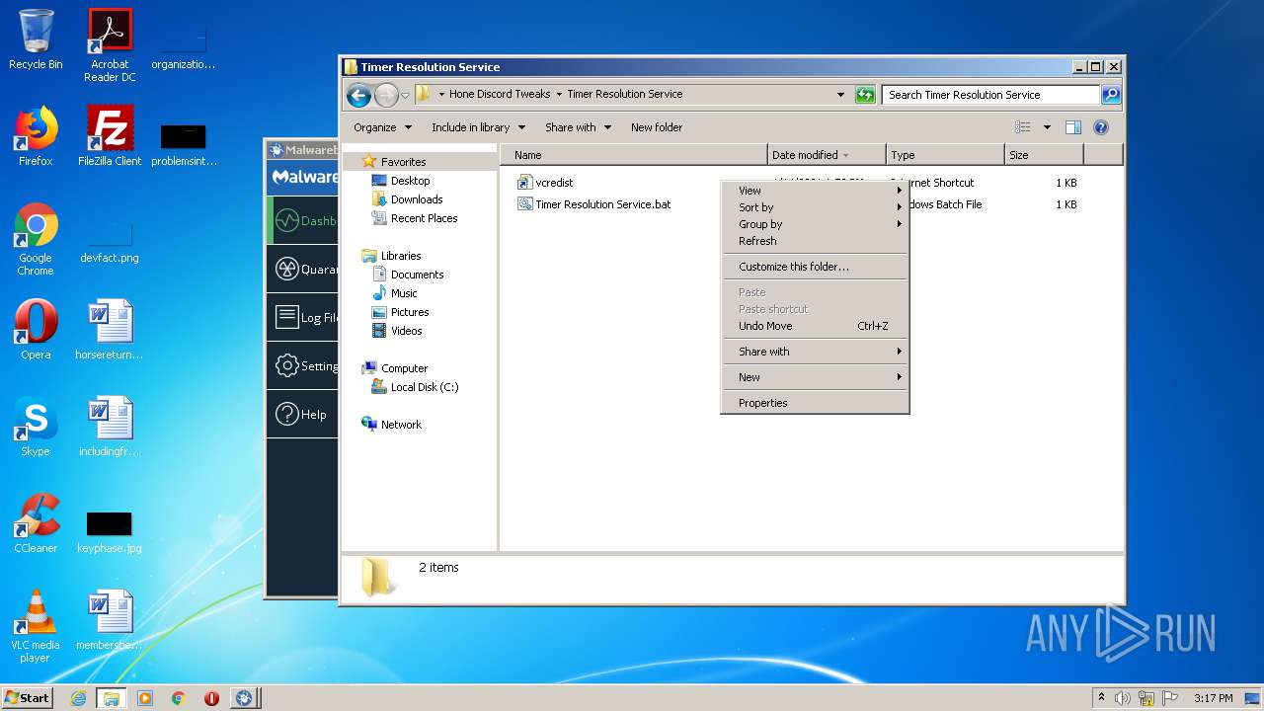Expand View submenu in context menu

pyautogui.click(x=815, y=191)
